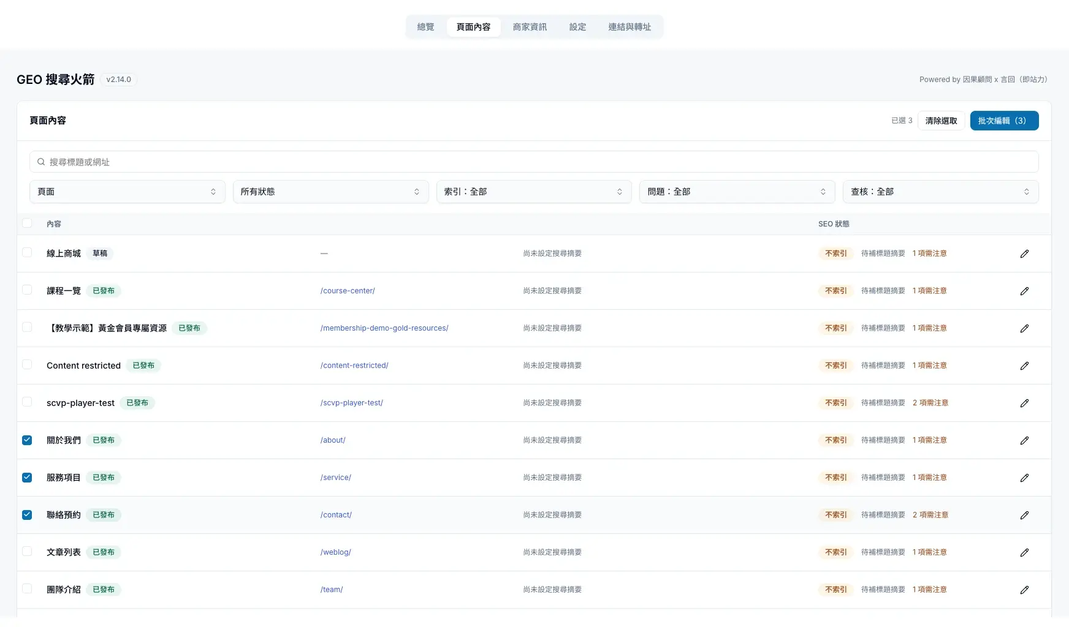Viewport: 1069px width, 627px height.
Task: Click the v2.14.0 version badge
Action: click(x=118, y=80)
